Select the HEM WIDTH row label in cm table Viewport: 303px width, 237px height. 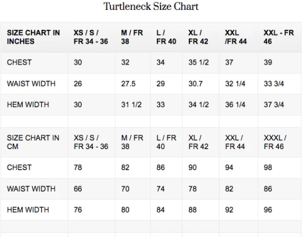pos(28,210)
